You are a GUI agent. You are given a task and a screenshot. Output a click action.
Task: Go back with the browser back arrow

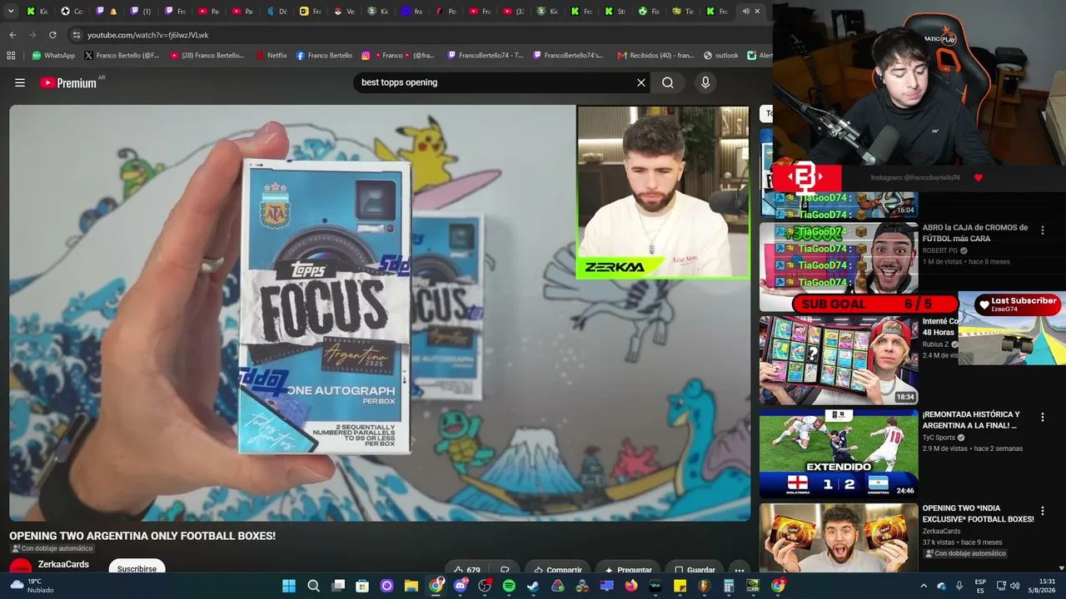12,35
